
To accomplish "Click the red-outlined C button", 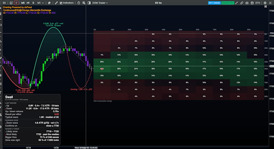I will point(16,3).
